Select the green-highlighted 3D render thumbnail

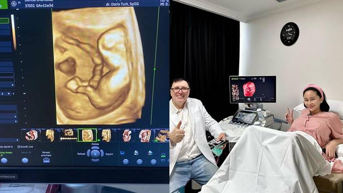(87, 135)
